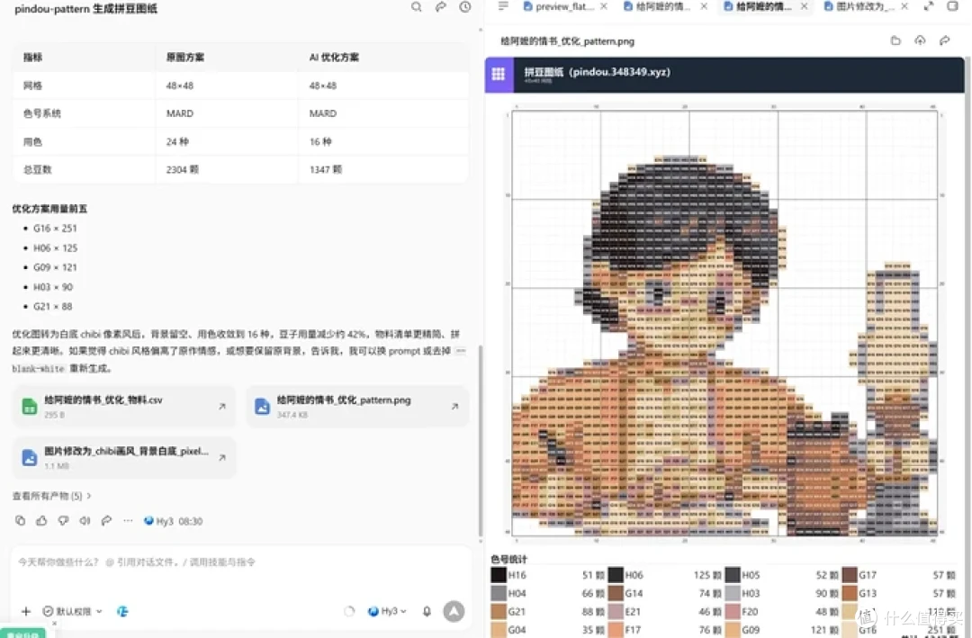Open the chibi pixel image card arrow
Image resolution: width=972 pixels, height=638 pixels.
(222, 457)
